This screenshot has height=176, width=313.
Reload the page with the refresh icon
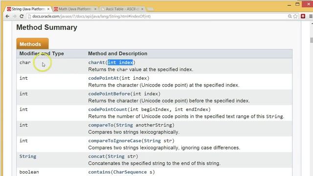[x=22, y=16]
